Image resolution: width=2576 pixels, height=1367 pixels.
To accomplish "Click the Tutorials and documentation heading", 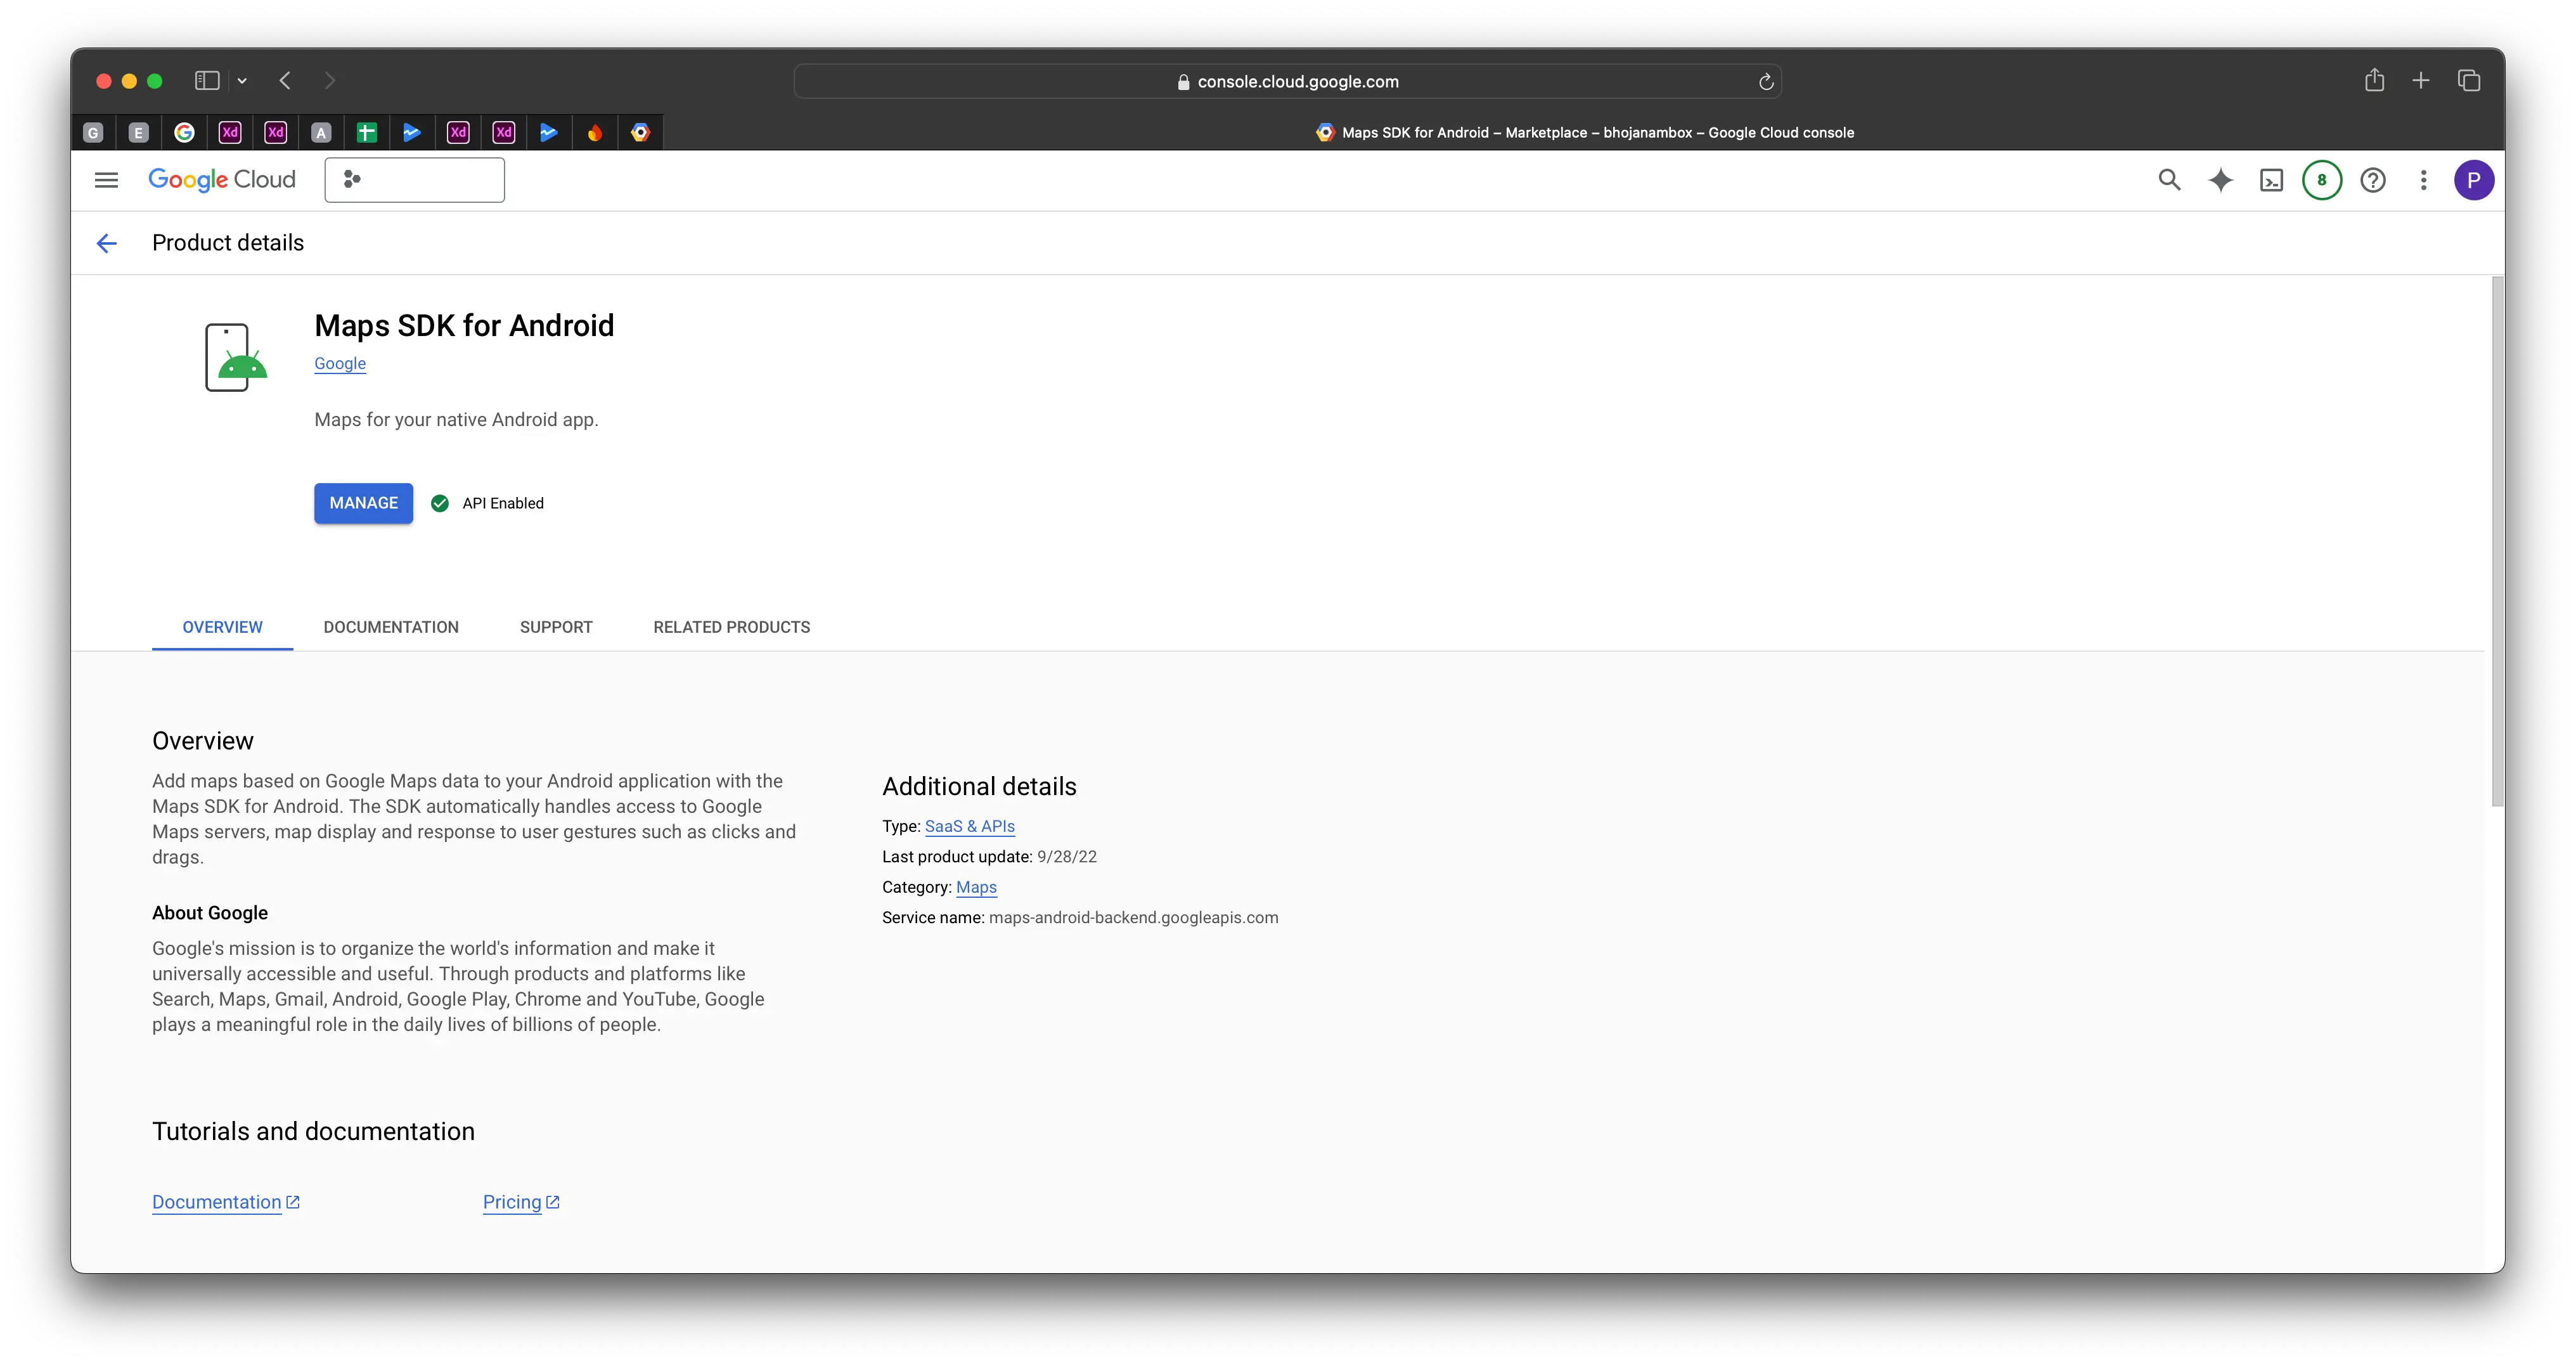I will point(313,1131).
